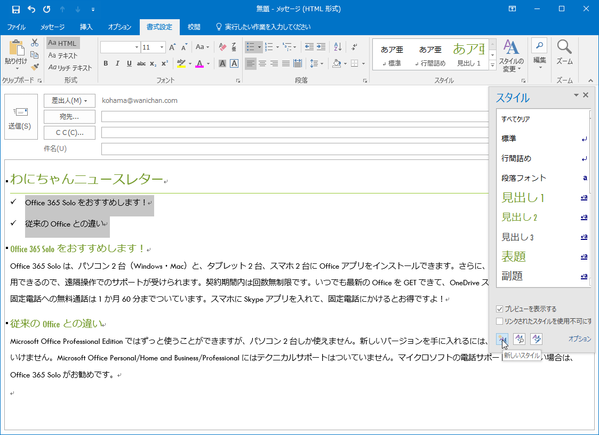Toggle プレビューを表示する checkbox
The height and width of the screenshot is (435, 599).
pos(499,309)
